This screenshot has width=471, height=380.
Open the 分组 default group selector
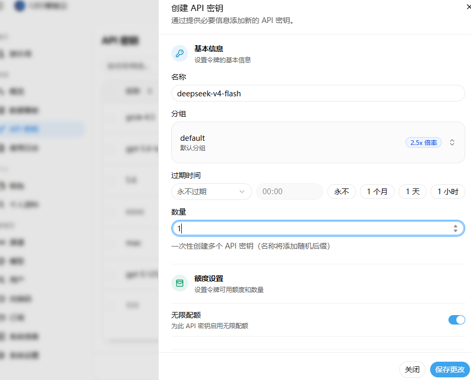coord(318,142)
